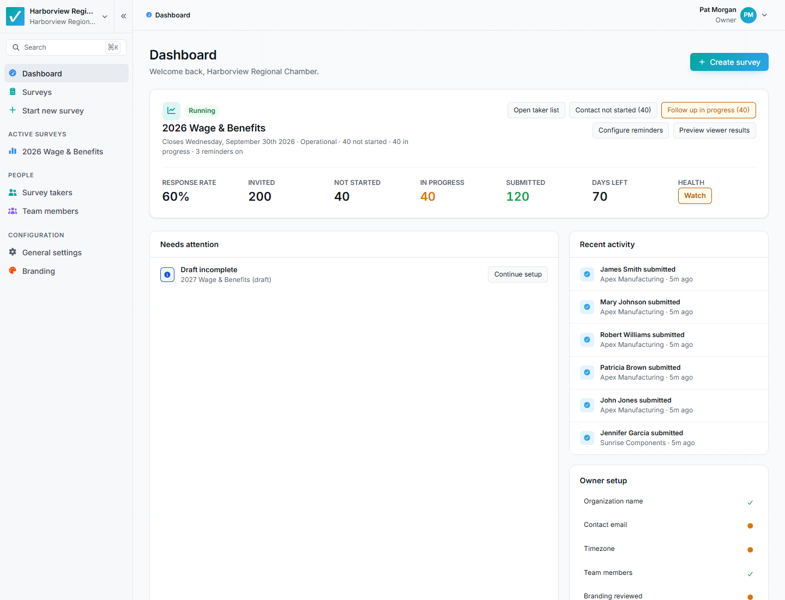Click the submitted count "120"
The image size is (785, 600).
click(x=517, y=196)
